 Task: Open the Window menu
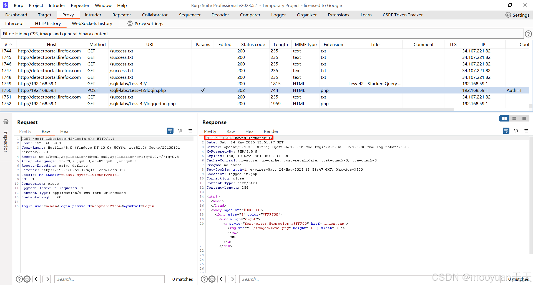click(x=103, y=5)
